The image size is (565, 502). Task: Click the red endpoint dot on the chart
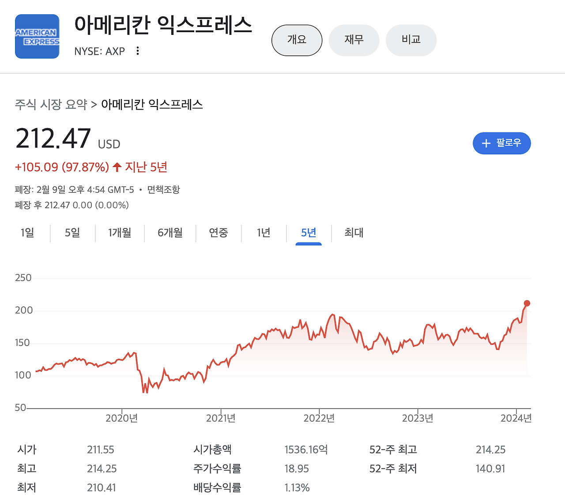tap(527, 303)
